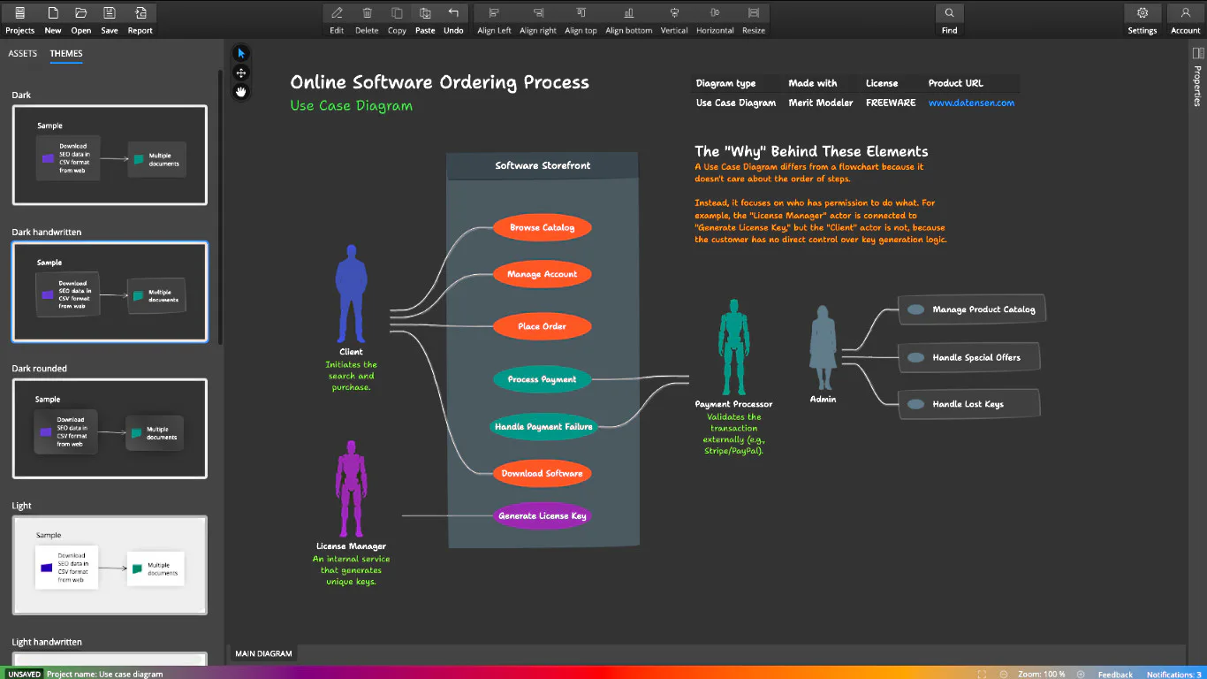Screen dimensions: 1207x679
Task: Save the current project
Action: click(x=110, y=19)
